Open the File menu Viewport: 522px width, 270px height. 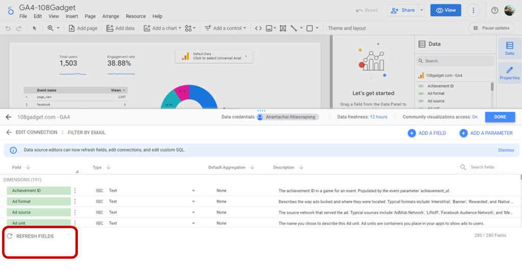pyautogui.click(x=23, y=16)
